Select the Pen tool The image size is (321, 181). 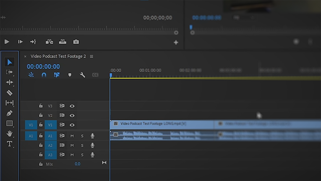(10, 113)
